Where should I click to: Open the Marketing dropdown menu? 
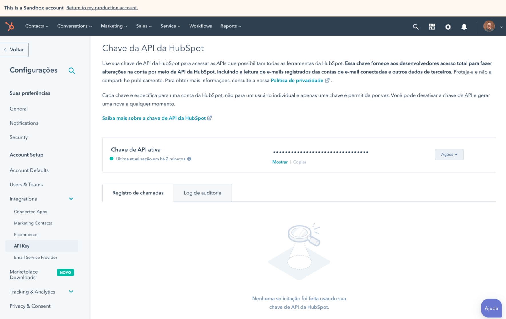pos(114,26)
